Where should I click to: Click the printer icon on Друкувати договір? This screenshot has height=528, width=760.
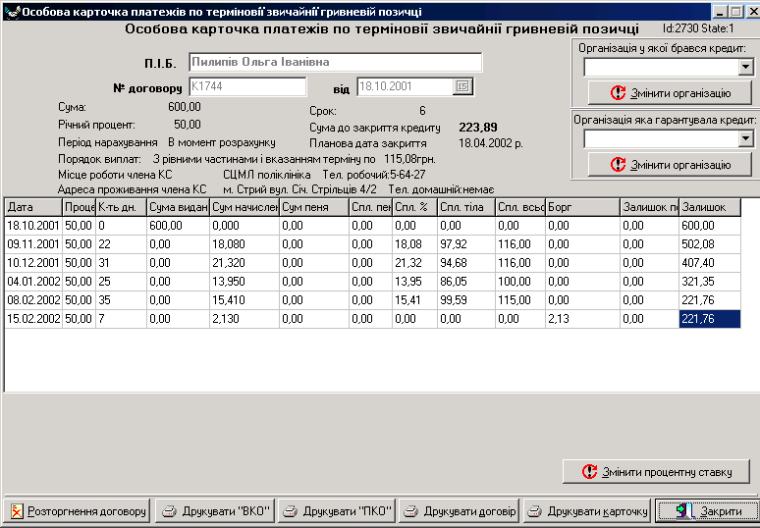point(410,511)
